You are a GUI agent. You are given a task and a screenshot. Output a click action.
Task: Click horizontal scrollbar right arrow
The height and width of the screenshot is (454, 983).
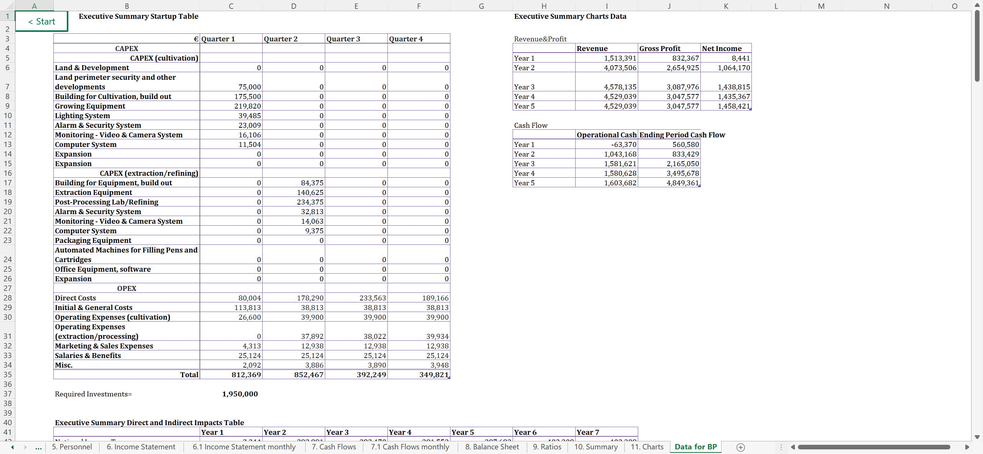tap(967, 447)
